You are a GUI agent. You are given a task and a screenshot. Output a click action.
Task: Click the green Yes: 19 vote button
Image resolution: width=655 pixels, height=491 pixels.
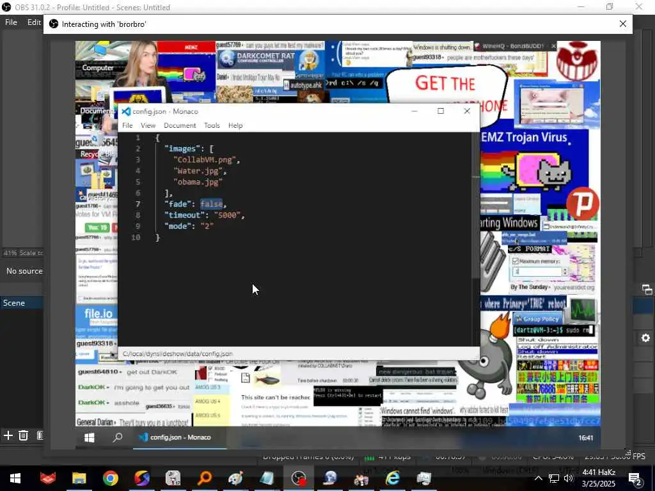point(97,228)
